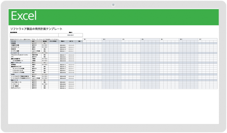This screenshot has height=133, width=227.
Task: Select the 状況 column header
Action: pyautogui.click(x=34, y=41)
